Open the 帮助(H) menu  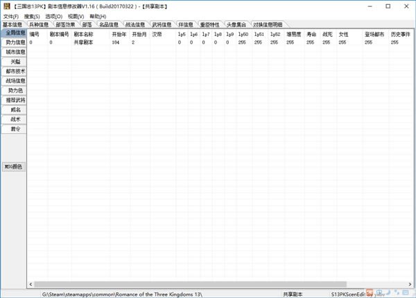pos(98,16)
